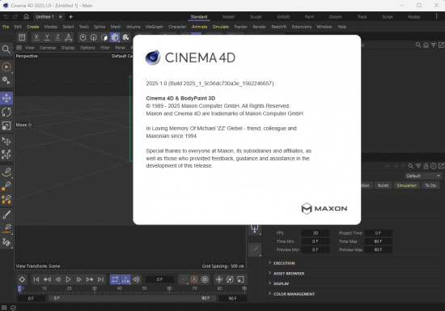This screenshot has height=311, width=445.
Task: Go to end of animation
Action: (x=100, y=279)
